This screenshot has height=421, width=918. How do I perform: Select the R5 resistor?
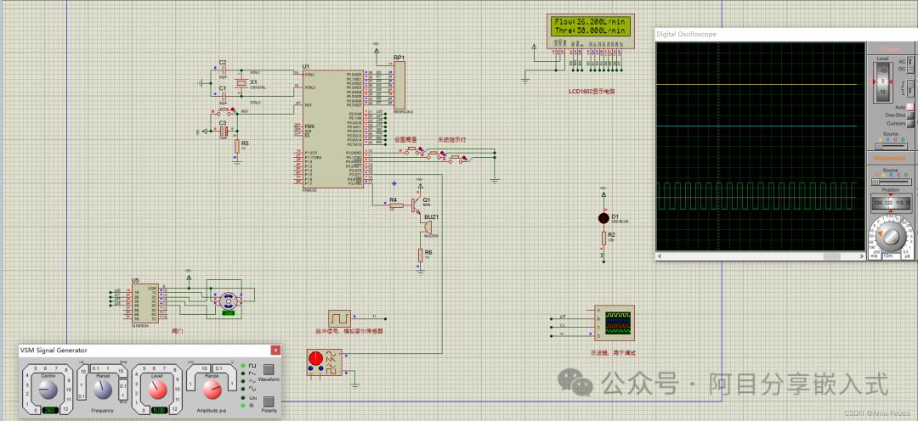click(x=236, y=146)
